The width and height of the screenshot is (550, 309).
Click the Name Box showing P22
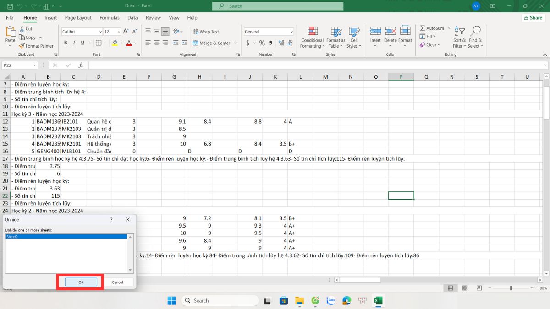click(20, 65)
